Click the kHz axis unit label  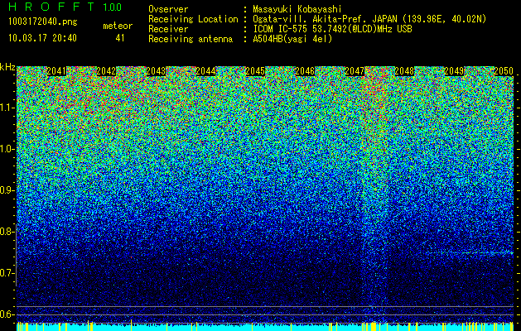(7, 67)
